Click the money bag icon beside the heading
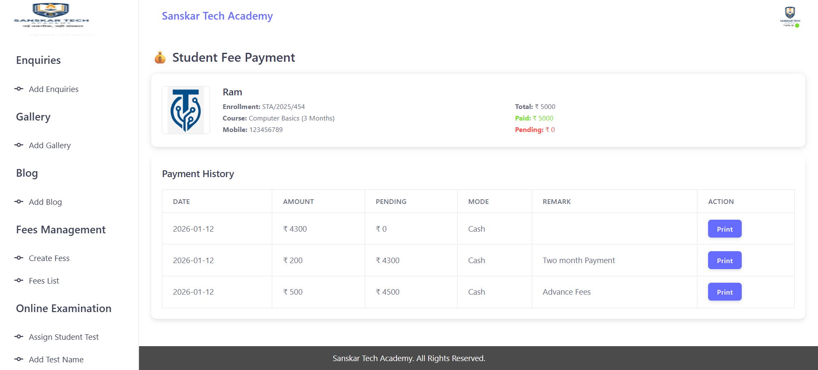Image resolution: width=818 pixels, height=370 pixels. [160, 57]
